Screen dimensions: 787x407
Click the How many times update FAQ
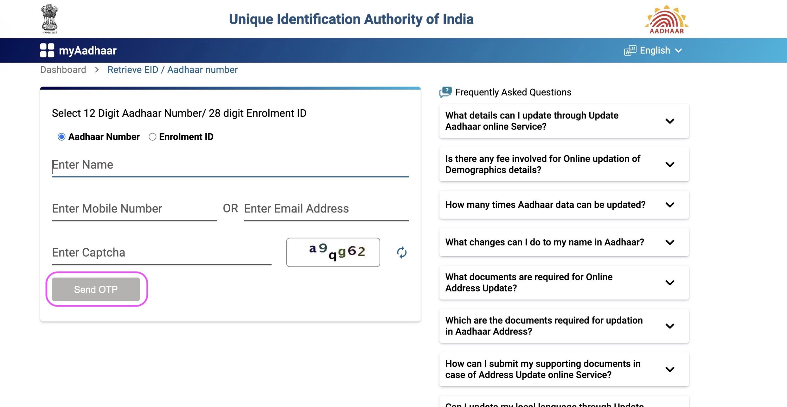564,204
